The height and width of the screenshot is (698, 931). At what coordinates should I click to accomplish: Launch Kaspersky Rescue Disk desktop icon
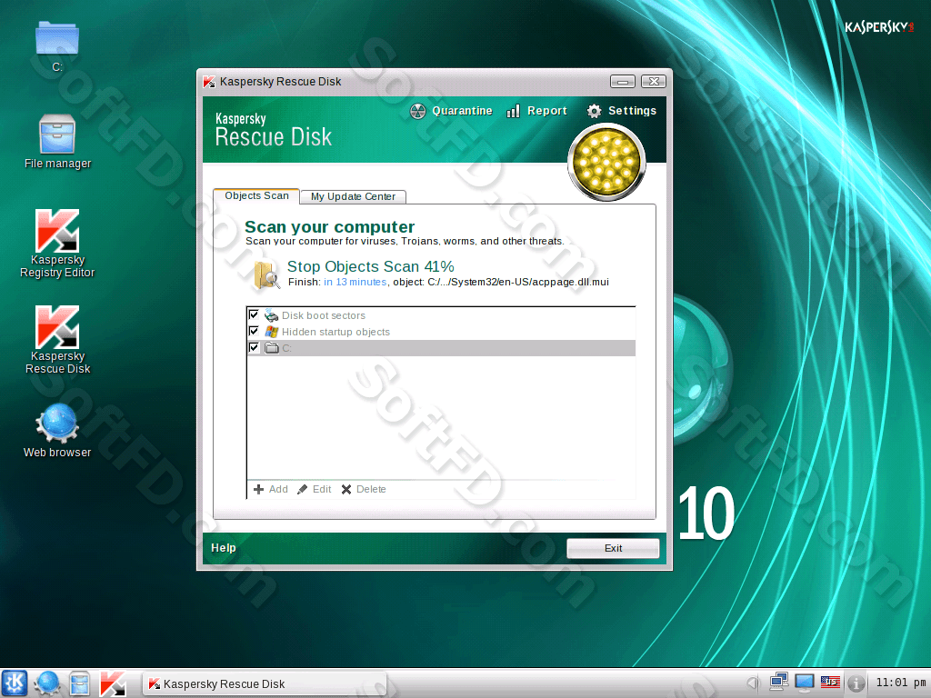[x=57, y=340]
